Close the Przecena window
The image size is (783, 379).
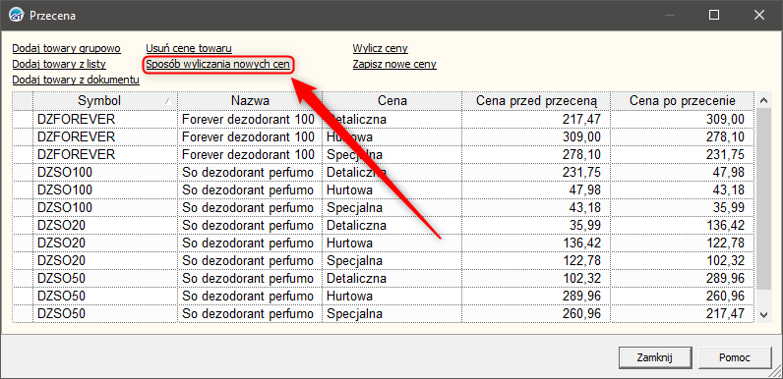click(759, 15)
